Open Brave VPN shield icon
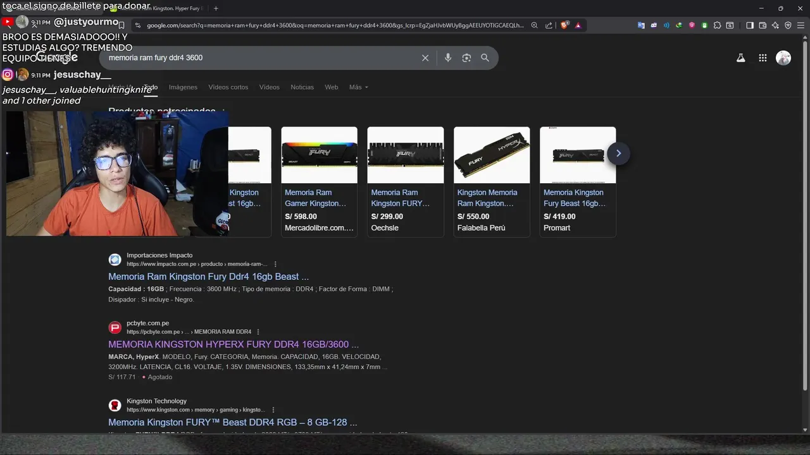The width and height of the screenshot is (810, 455). (788, 25)
